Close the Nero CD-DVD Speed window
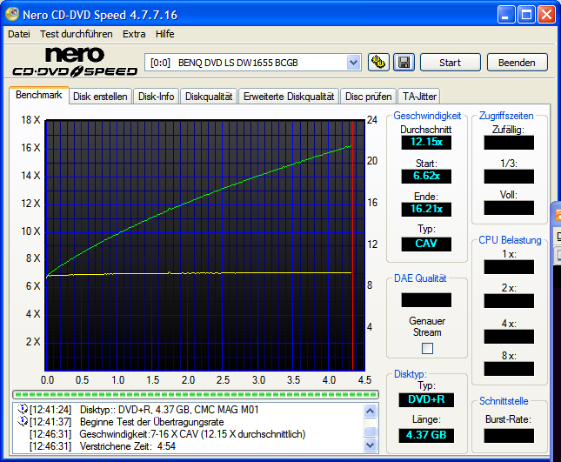561x462 pixels. point(546,15)
